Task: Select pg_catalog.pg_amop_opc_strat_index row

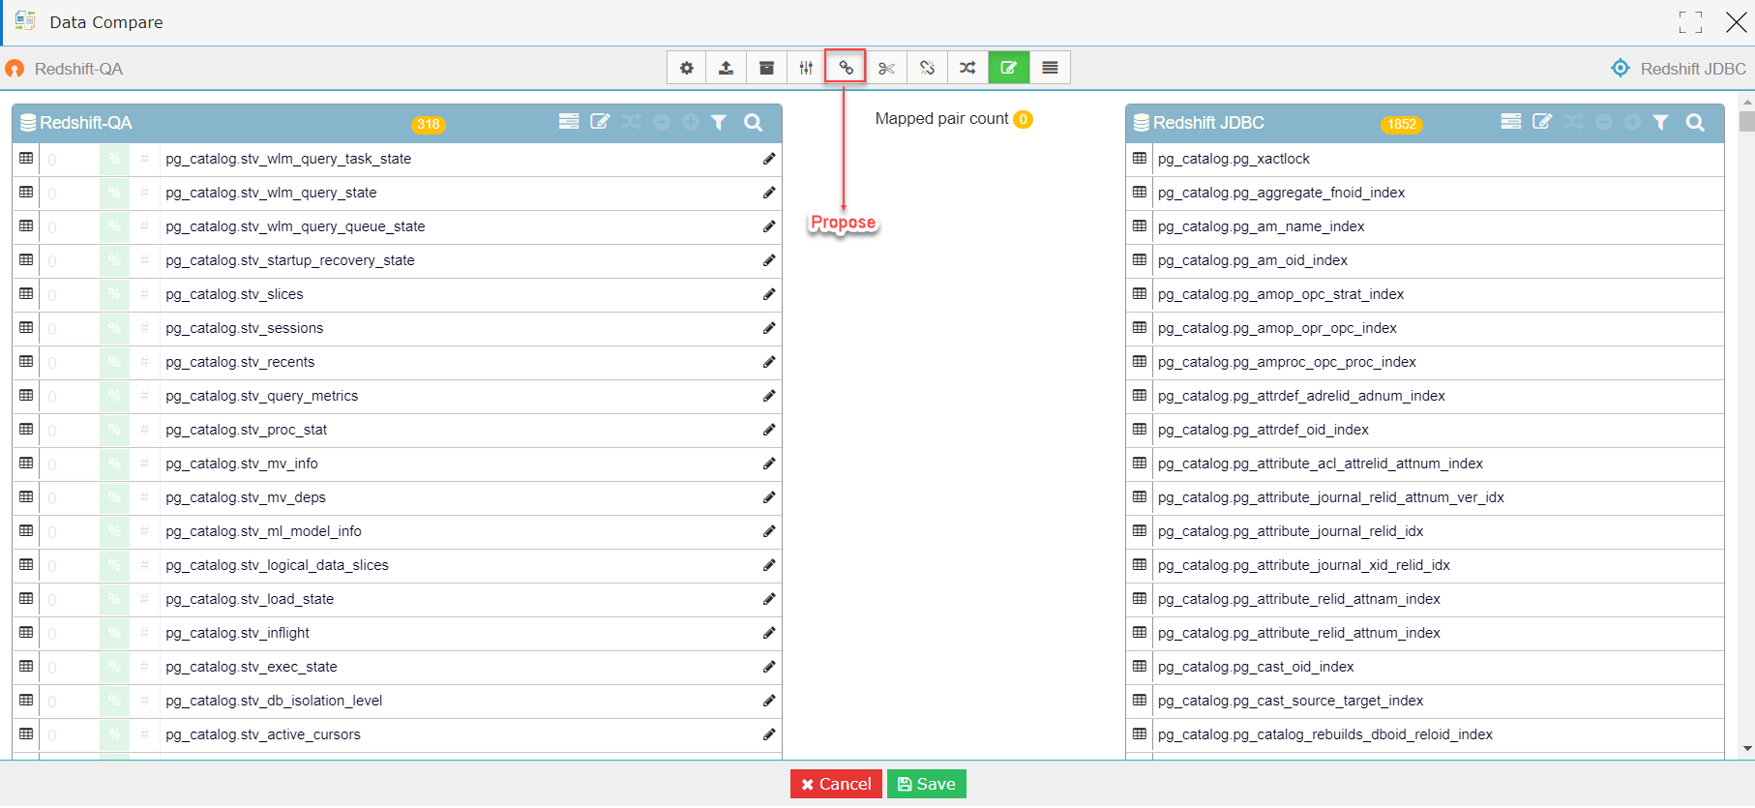Action: click(x=1425, y=294)
